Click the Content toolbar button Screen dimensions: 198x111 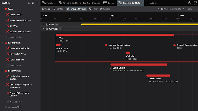[x=59, y=9]
